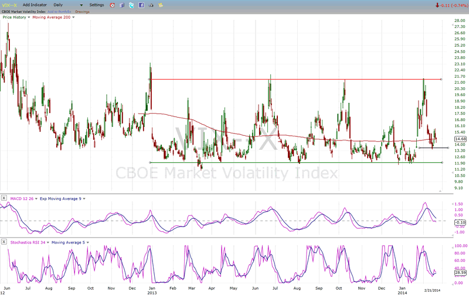Click the 28.00 price axis label
The height and width of the screenshot is (295, 469).
point(460,20)
